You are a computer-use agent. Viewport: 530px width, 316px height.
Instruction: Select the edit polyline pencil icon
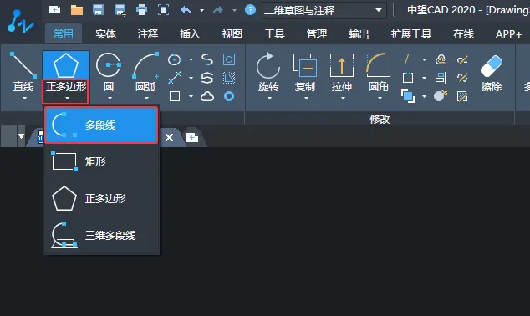(462, 60)
